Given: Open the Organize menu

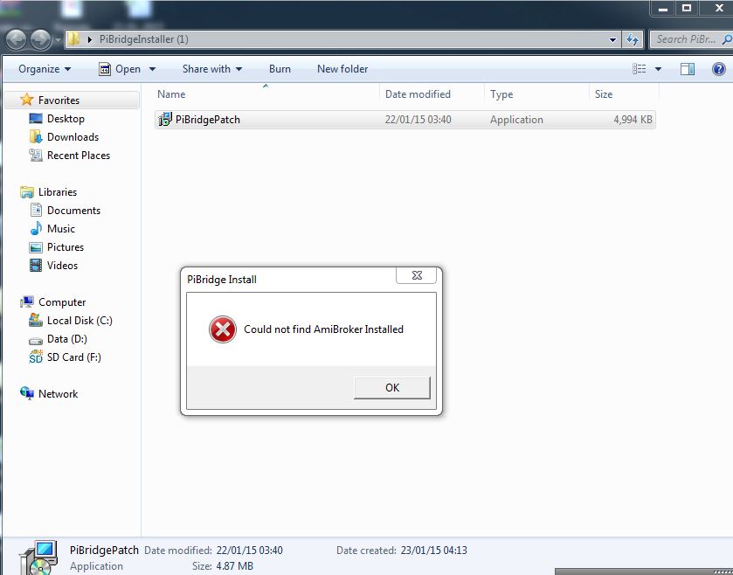Looking at the screenshot, I should tap(45, 69).
